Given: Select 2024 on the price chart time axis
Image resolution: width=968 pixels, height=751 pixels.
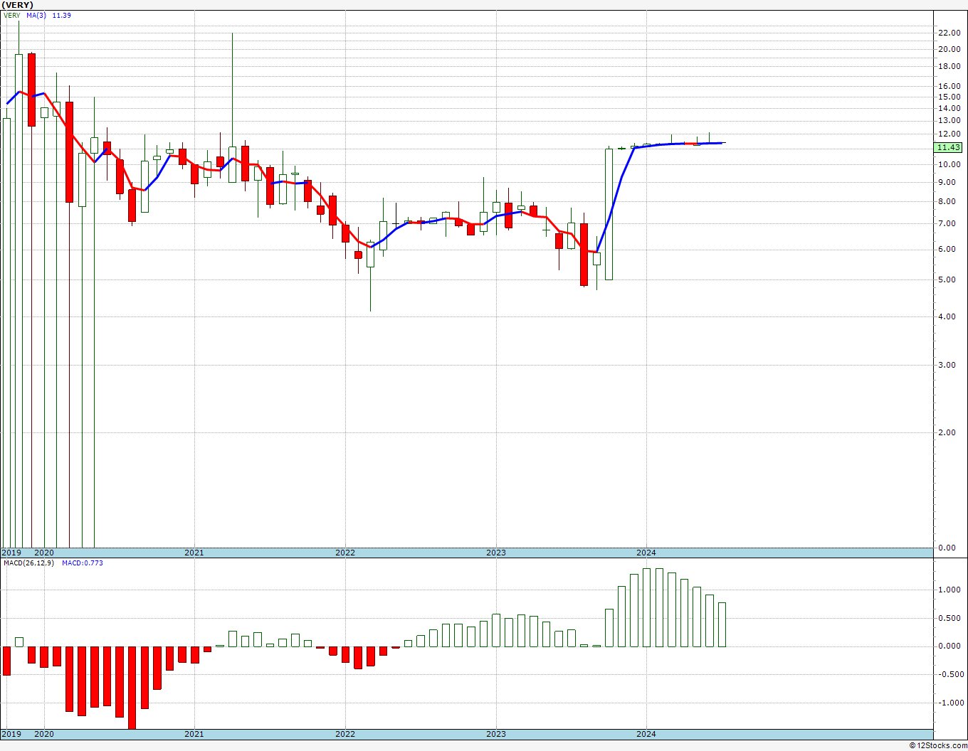Looking at the screenshot, I should coord(646,553).
